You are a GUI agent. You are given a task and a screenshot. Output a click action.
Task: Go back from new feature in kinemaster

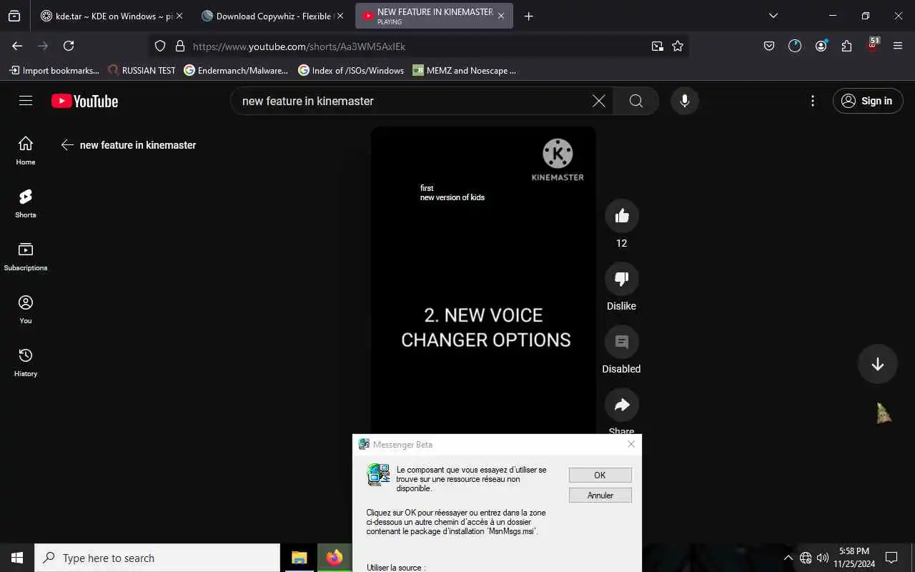pos(67,144)
